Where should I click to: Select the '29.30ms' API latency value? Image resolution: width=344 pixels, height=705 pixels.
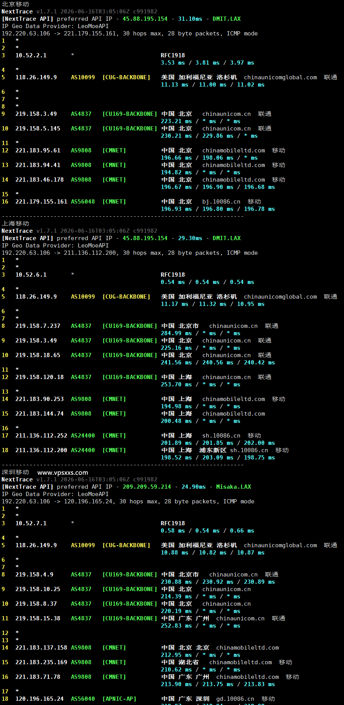pyautogui.click(x=190, y=238)
